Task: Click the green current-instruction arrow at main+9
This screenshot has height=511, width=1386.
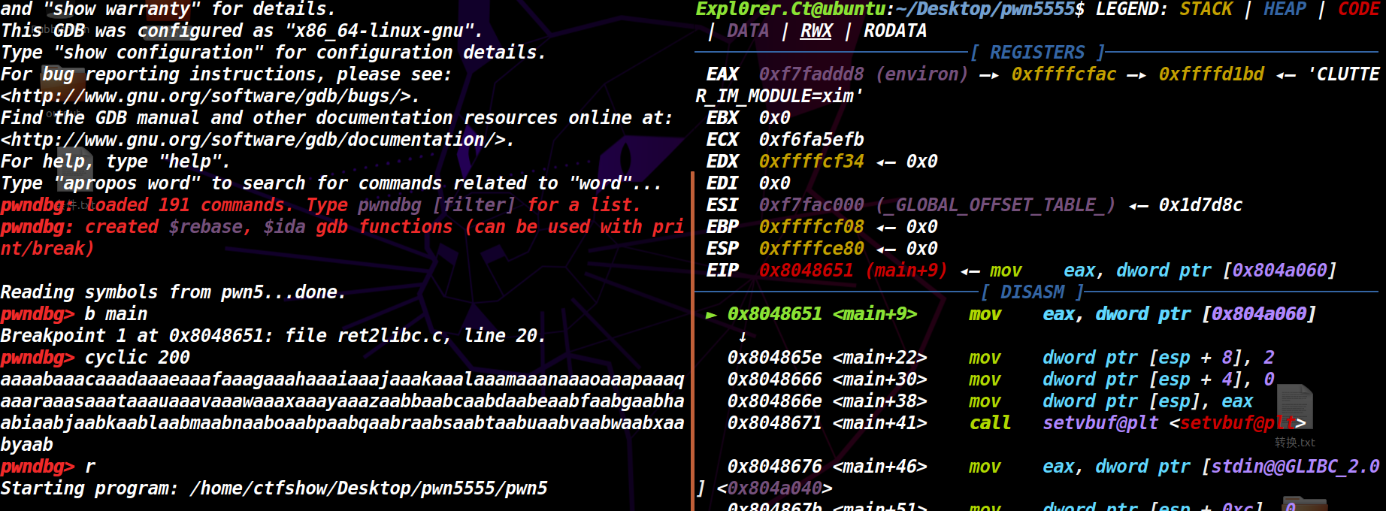Action: click(x=710, y=314)
